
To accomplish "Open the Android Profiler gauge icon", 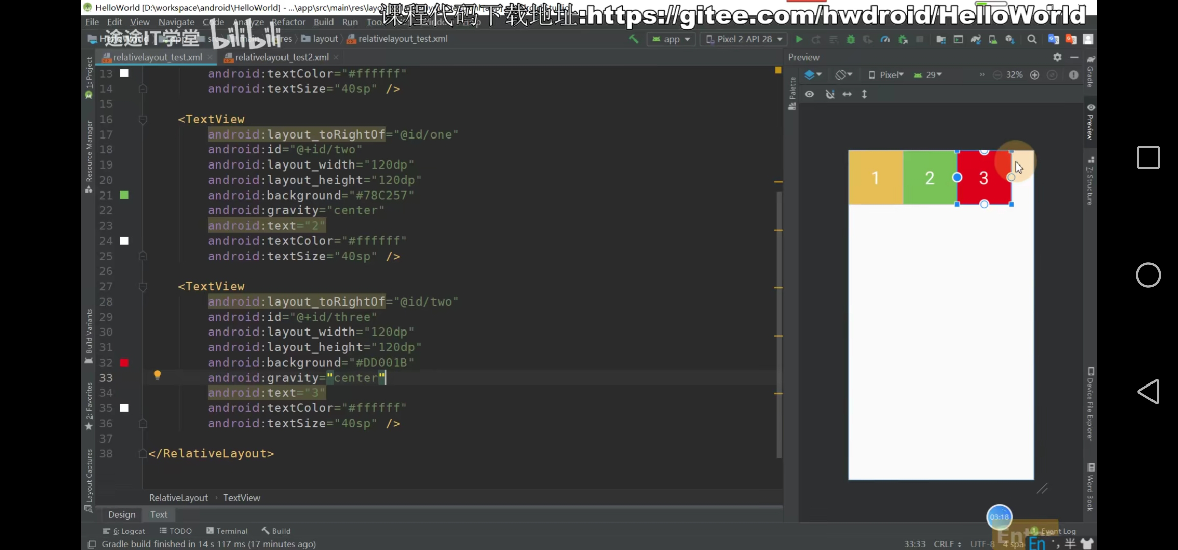I will tap(885, 39).
